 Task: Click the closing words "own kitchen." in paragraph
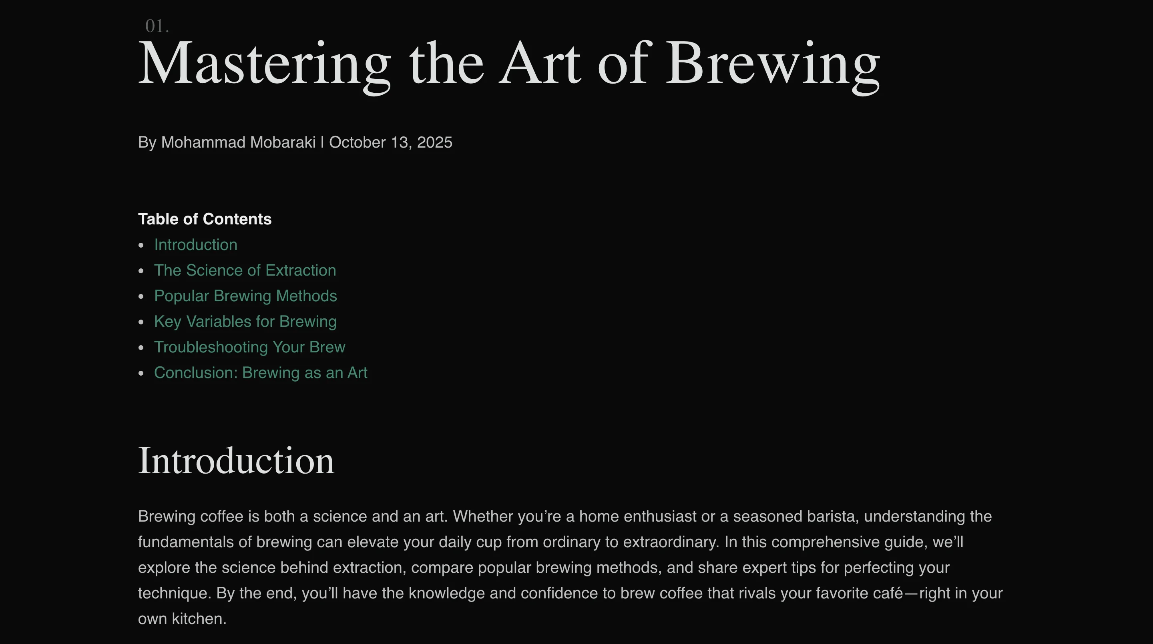click(x=182, y=619)
